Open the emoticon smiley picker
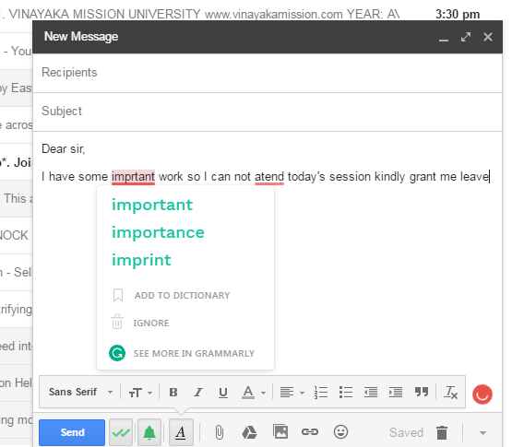The height and width of the screenshot is (447, 512). [x=340, y=432]
